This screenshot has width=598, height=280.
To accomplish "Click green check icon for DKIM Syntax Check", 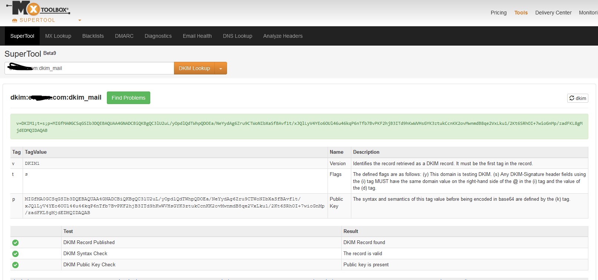I will pos(15,254).
